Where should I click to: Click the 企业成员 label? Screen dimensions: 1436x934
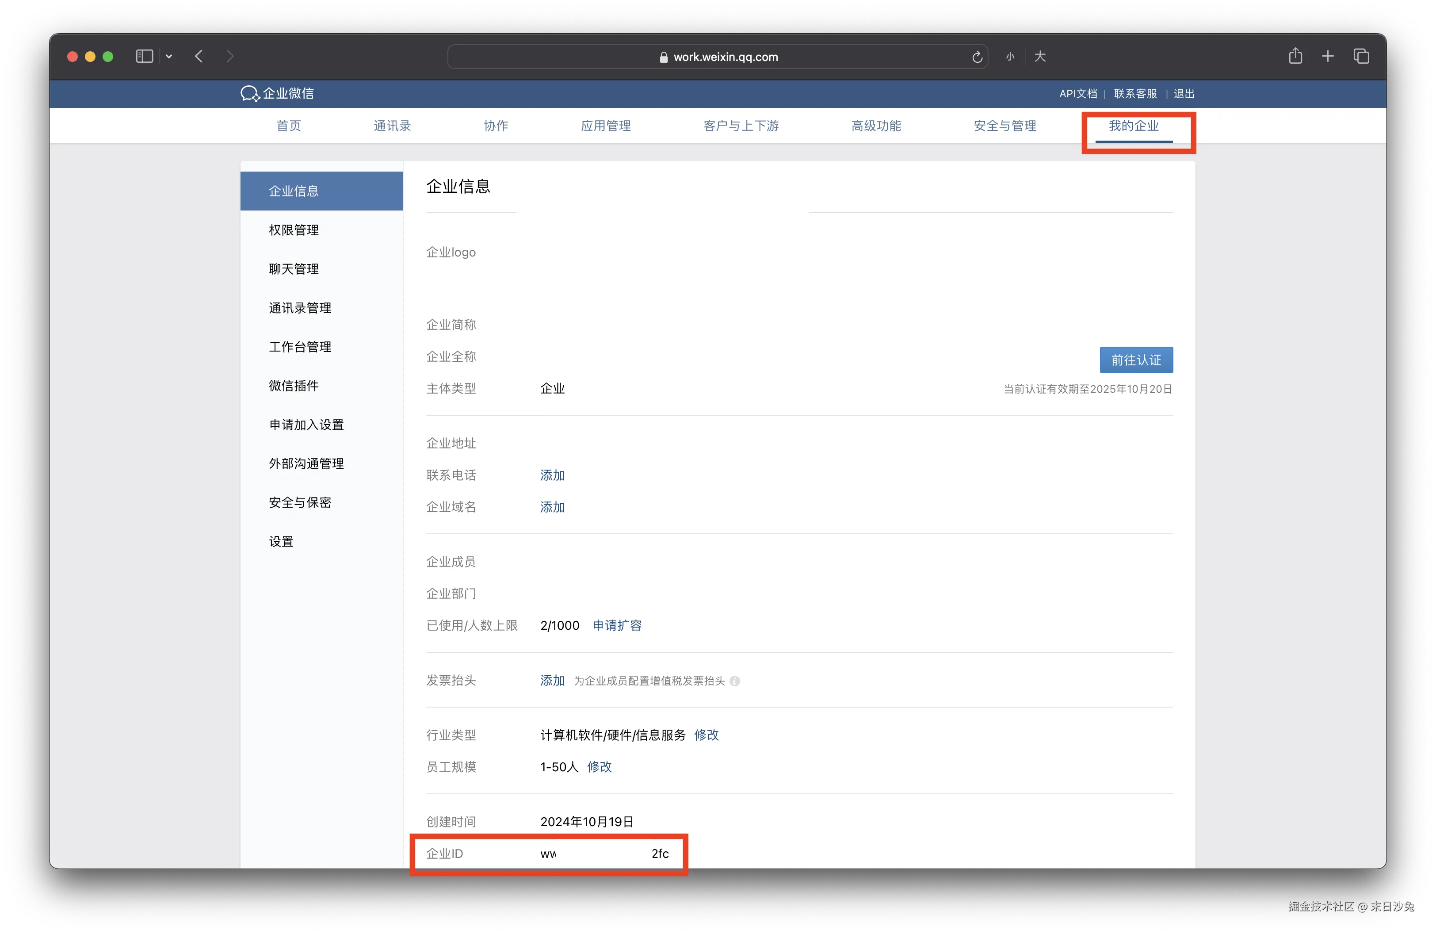pyautogui.click(x=451, y=563)
